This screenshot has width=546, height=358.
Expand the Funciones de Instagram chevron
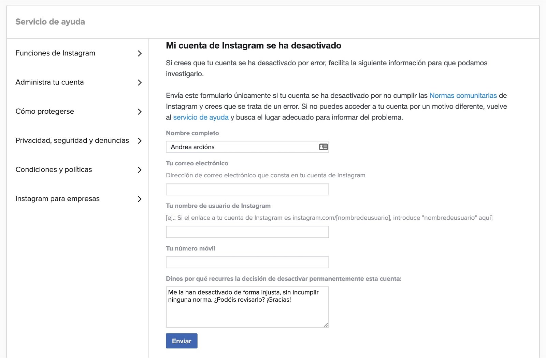click(x=139, y=53)
